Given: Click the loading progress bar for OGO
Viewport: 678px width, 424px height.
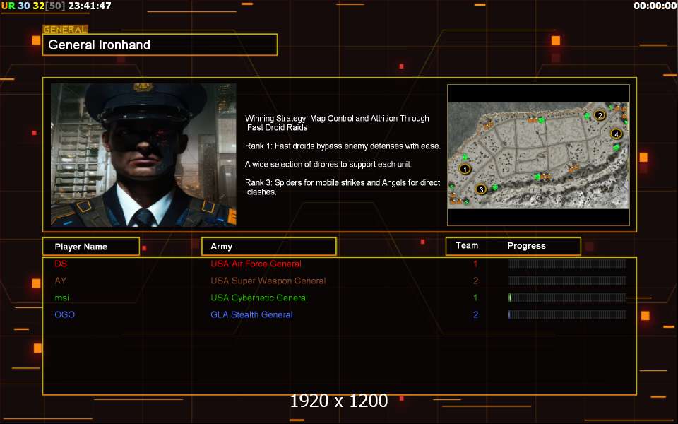Looking at the screenshot, I should [567, 314].
